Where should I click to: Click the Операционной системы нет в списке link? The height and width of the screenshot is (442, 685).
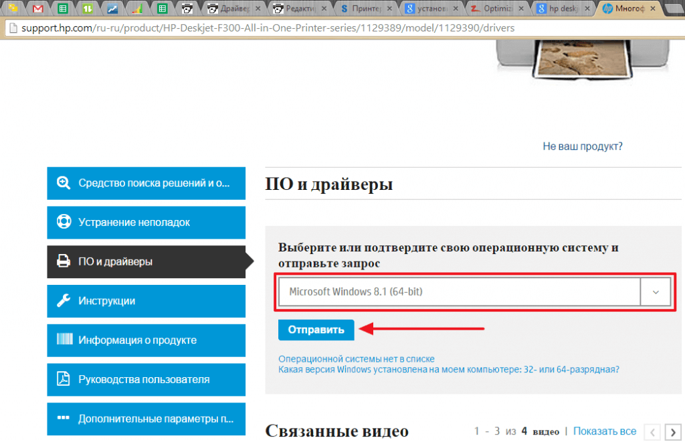coord(356,359)
